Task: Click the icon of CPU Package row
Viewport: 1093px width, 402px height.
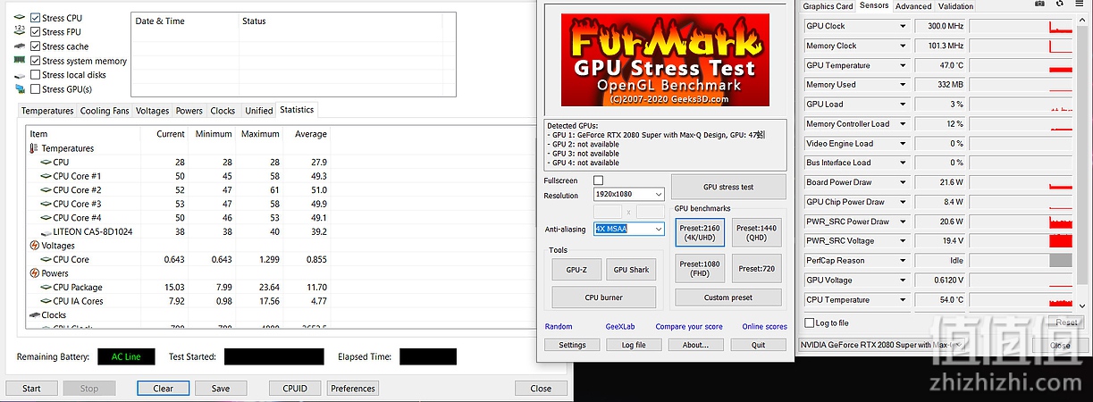Action: point(46,288)
